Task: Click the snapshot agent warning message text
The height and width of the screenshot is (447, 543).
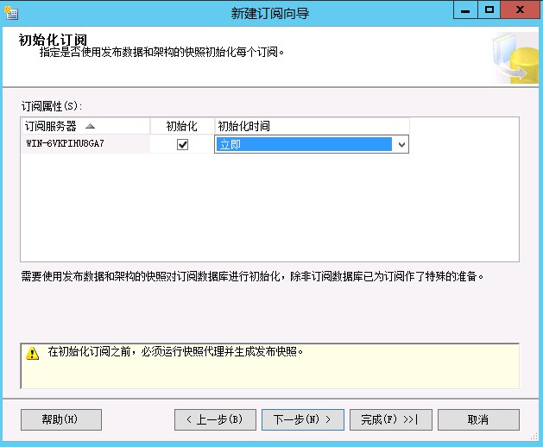Action: pos(176,352)
